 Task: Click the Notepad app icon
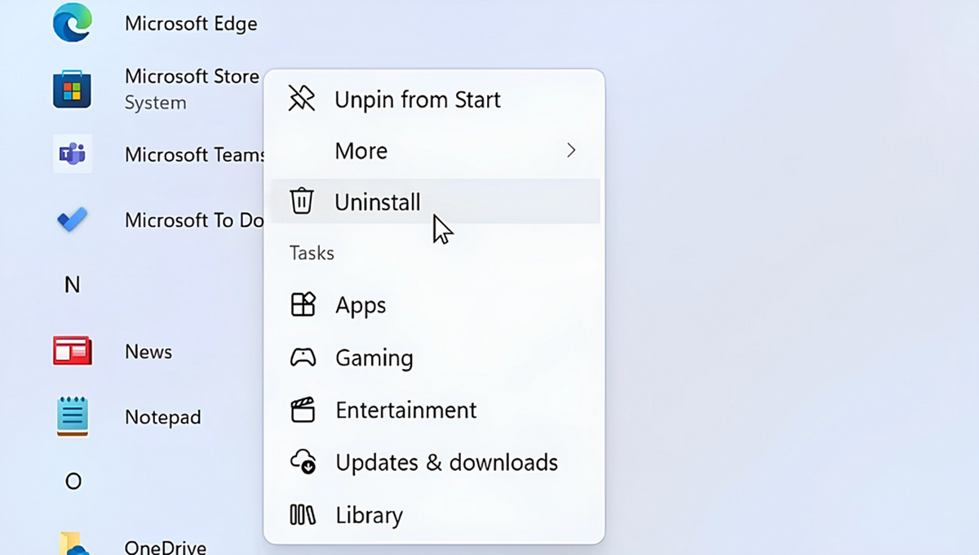point(73,416)
